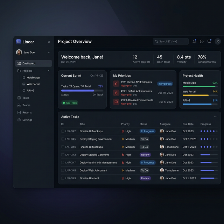This screenshot has height=224, width=224.
Task: Click the Settings gear icon
Action: tap(19, 120)
